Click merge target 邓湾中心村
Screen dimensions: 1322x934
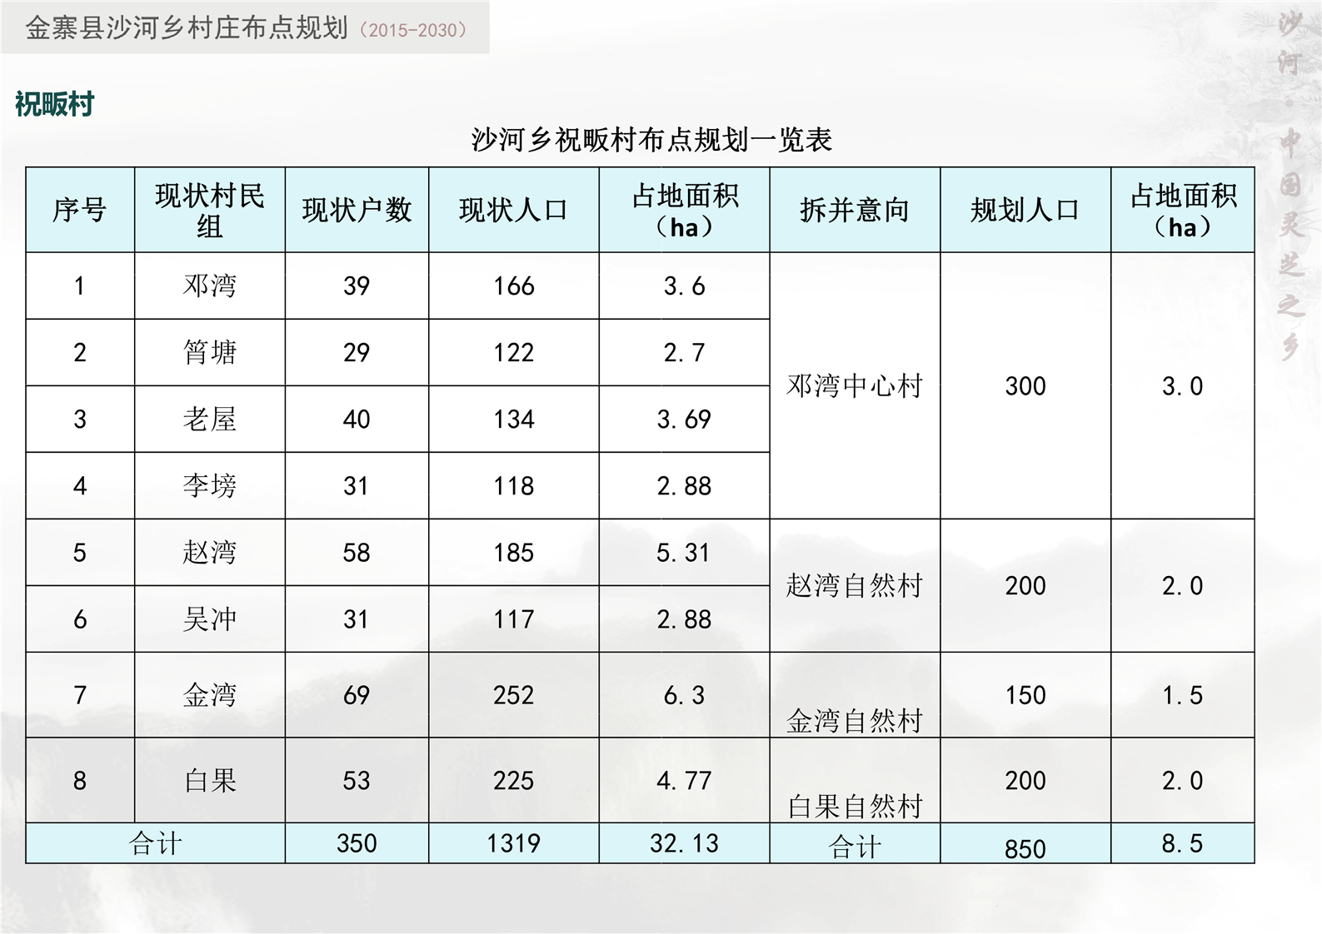point(855,385)
